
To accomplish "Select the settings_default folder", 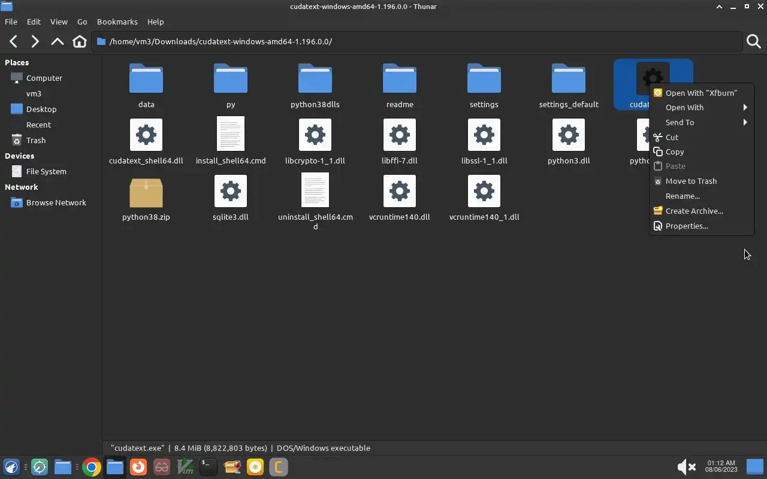I will [x=569, y=85].
